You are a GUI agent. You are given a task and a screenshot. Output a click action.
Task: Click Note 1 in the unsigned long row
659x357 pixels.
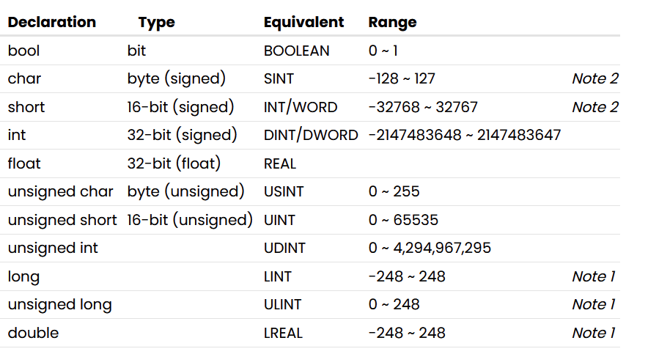pyautogui.click(x=593, y=304)
